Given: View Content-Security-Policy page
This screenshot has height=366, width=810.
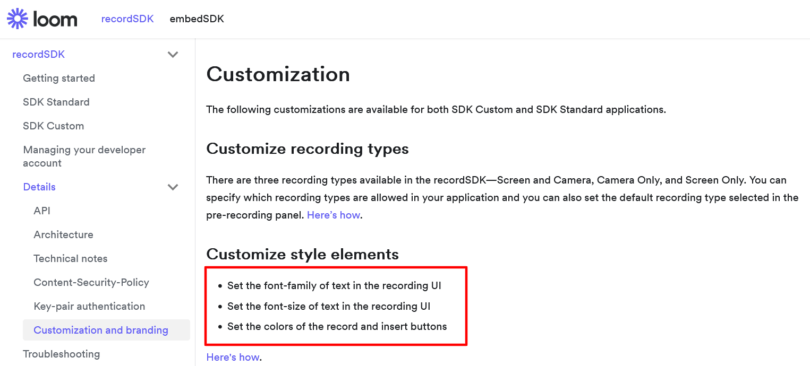Looking at the screenshot, I should click(x=91, y=283).
